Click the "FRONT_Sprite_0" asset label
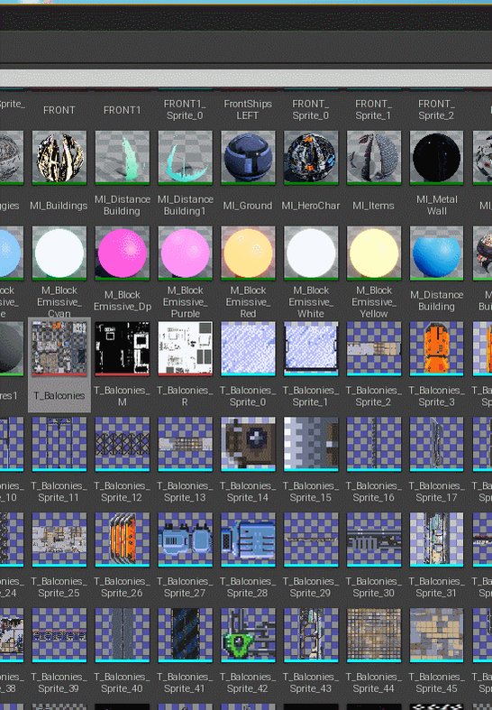Viewport: 492px width, 710px height. click(x=311, y=109)
